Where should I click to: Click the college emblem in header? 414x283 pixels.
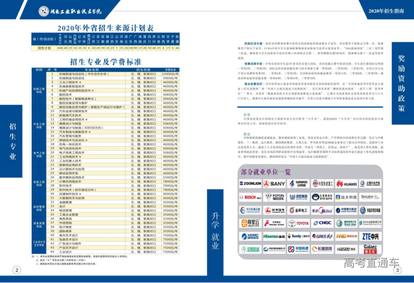44,11
